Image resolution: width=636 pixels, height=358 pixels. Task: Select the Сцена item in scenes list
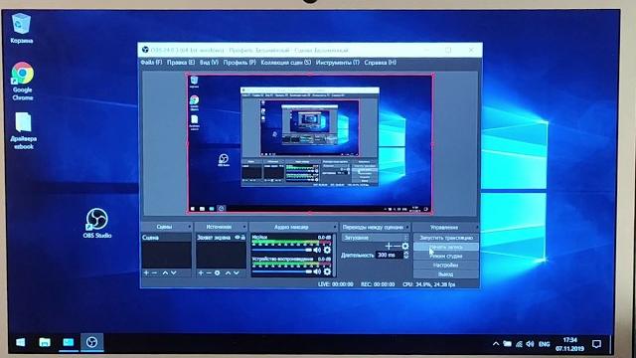point(166,238)
